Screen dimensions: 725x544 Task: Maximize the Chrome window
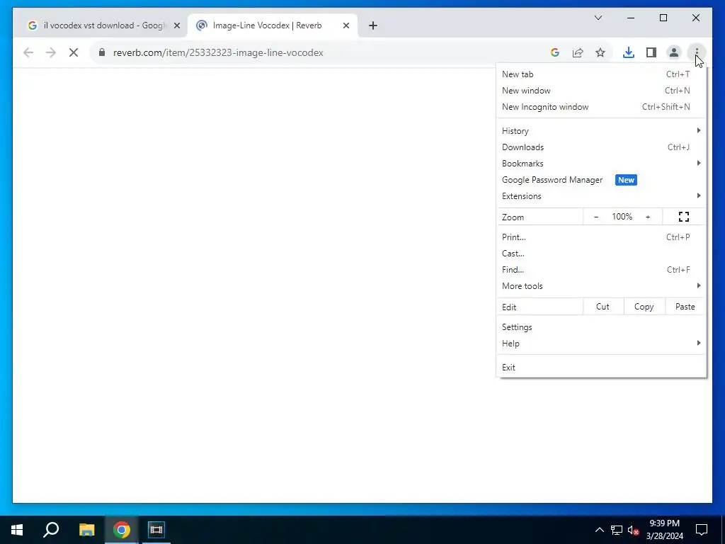pos(663,18)
